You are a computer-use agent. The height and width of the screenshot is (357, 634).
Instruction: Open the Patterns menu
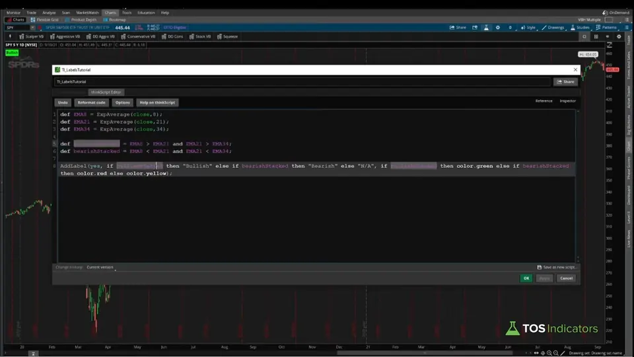click(x=606, y=28)
